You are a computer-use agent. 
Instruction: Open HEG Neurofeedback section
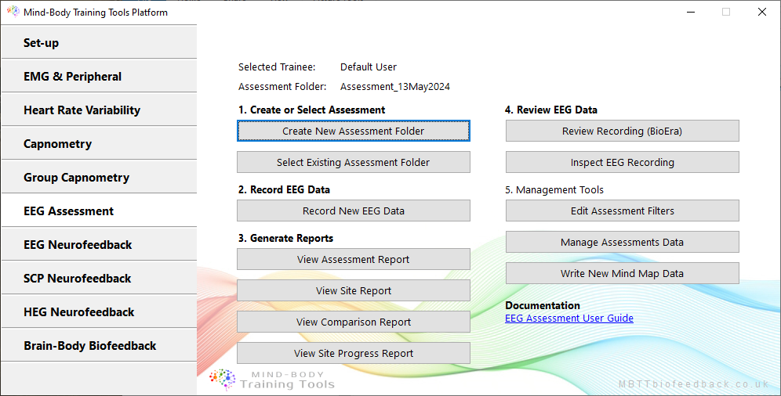coord(99,312)
